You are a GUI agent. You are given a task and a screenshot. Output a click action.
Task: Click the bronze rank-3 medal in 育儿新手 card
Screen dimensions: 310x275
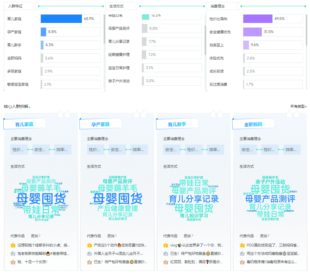pos(166,262)
